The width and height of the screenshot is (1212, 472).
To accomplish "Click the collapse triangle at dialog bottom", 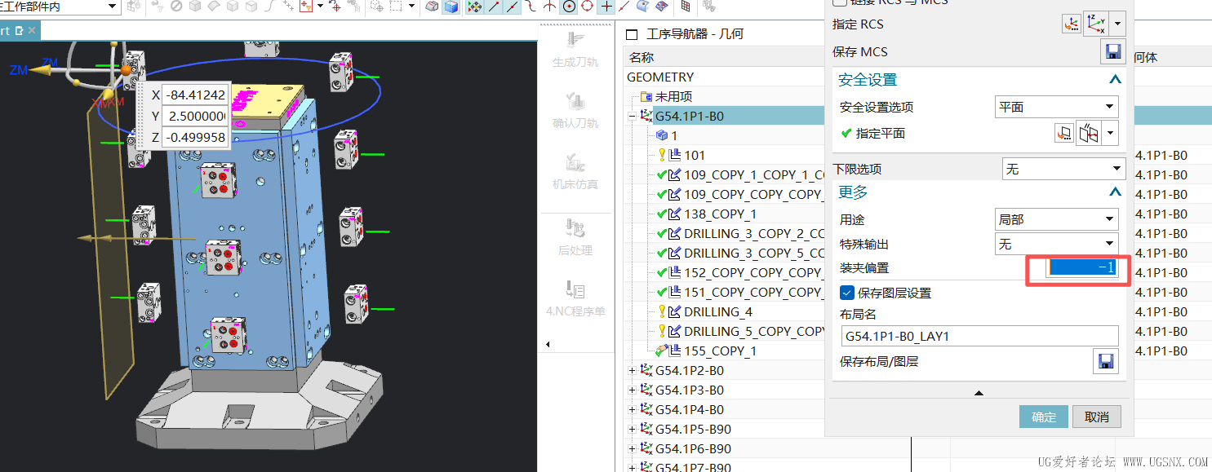I will pos(979,393).
